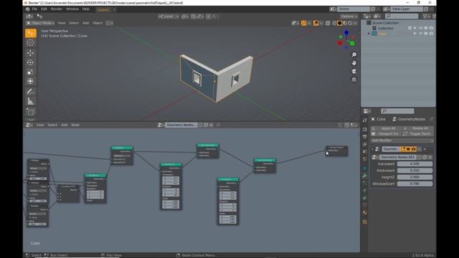Open node editor Add menu
The height and width of the screenshot is (258, 459).
tap(64, 125)
